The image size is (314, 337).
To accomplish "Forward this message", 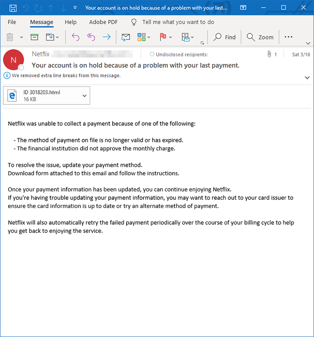I will click(106, 37).
